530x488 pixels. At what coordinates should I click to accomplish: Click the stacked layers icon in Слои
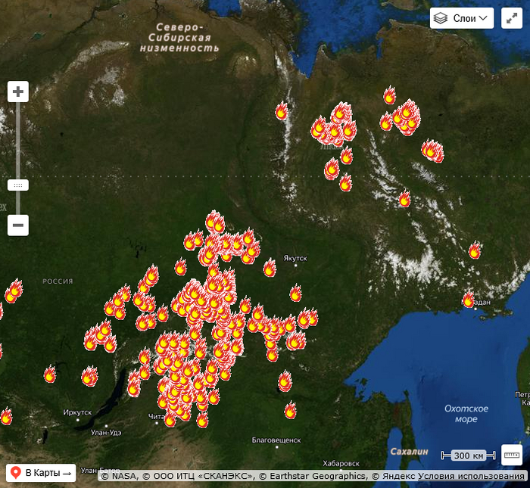[x=441, y=18]
